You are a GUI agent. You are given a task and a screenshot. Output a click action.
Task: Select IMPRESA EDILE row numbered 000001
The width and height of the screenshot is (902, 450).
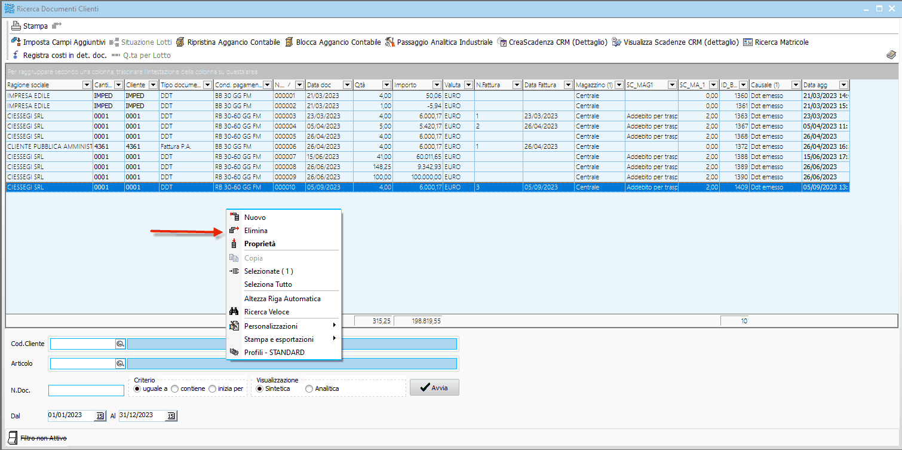427,96
